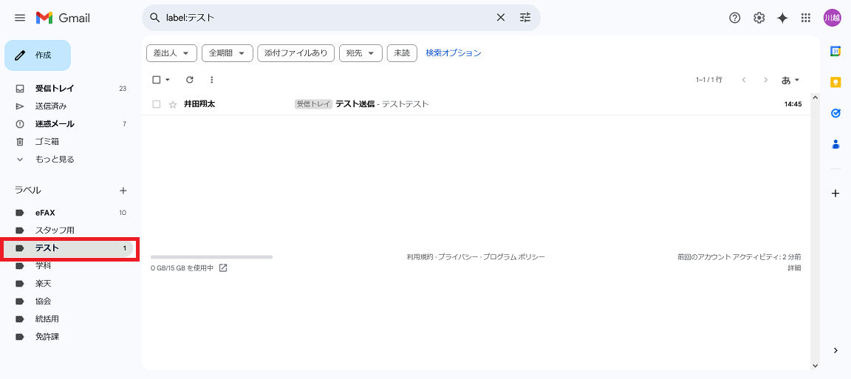Open the Google apps grid

[x=806, y=18]
